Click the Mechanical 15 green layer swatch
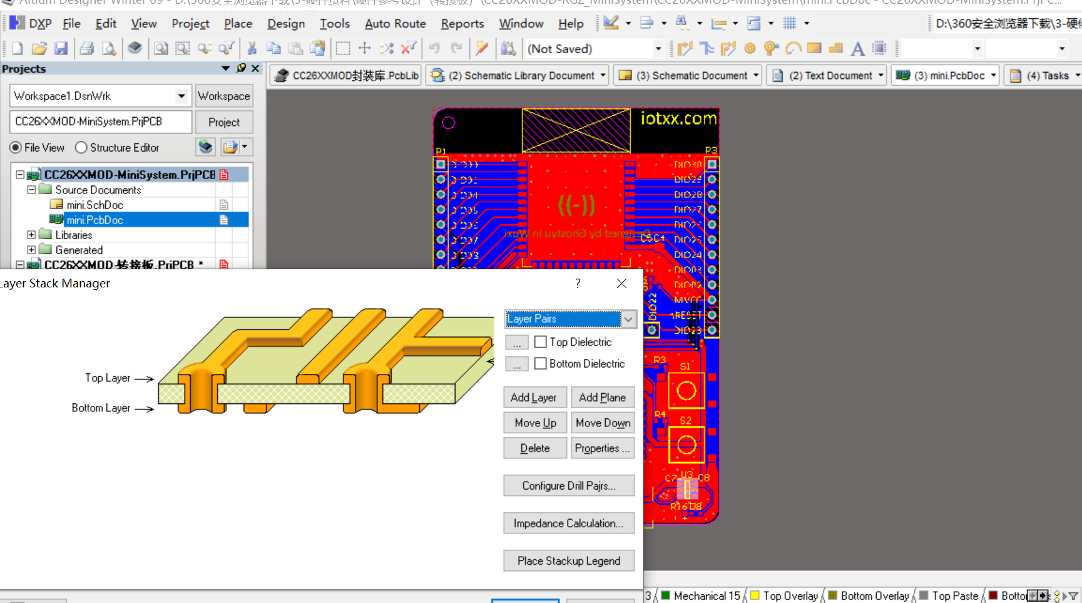1082x603 pixels. 666,595
